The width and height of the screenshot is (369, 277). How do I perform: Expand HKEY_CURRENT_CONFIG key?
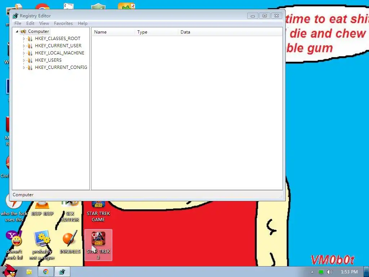click(x=24, y=67)
